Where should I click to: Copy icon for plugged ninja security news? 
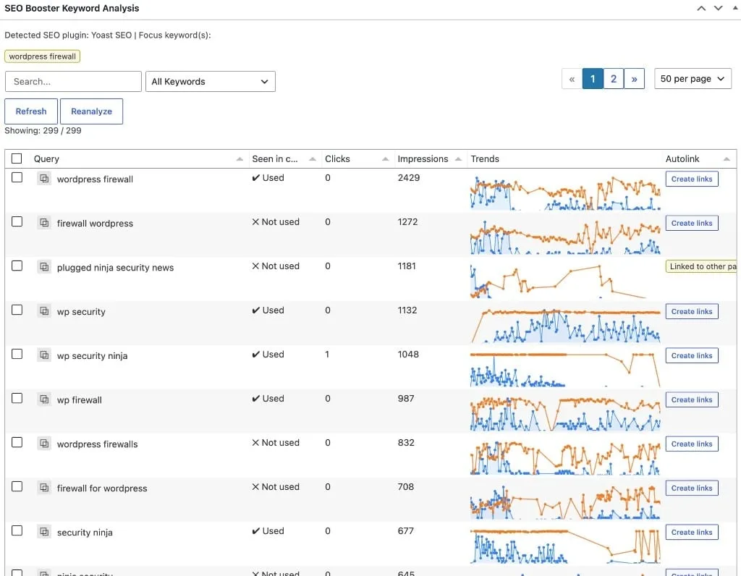[x=44, y=267]
